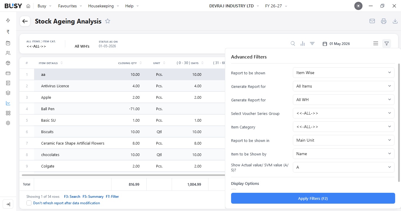Click the Advanced Filters vertical scrollbar
The width and height of the screenshot is (401, 211).
[x=399, y=122]
